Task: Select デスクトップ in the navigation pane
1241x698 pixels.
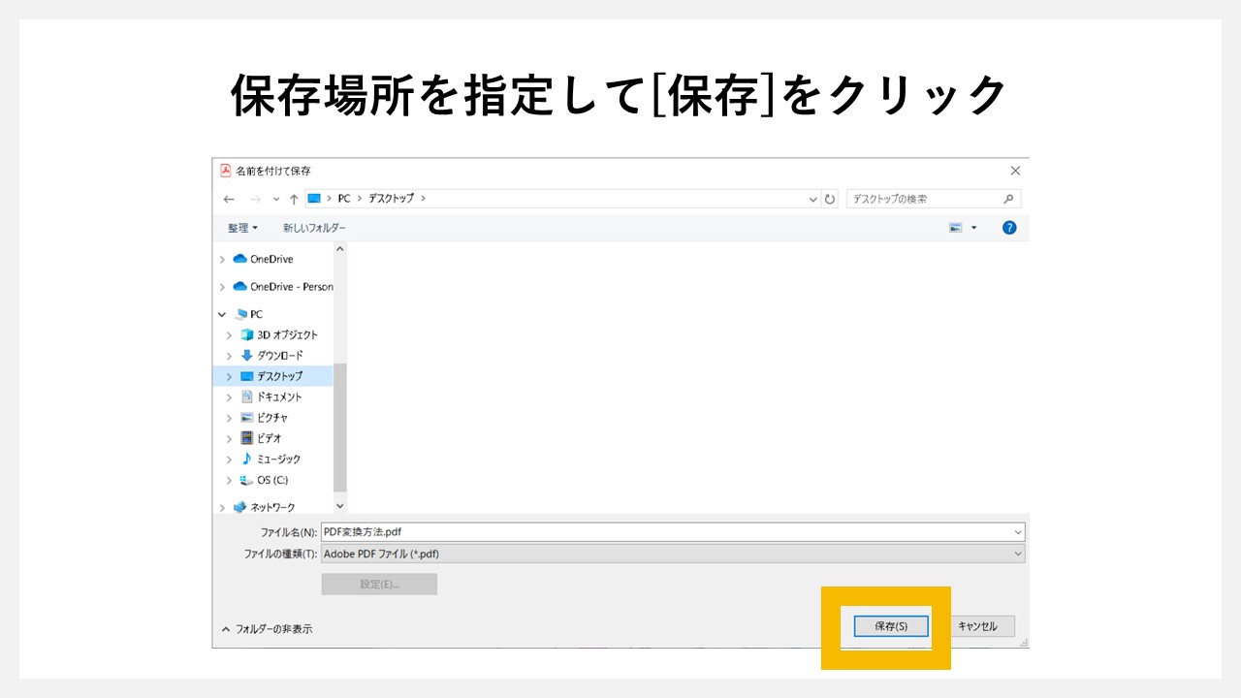Action: point(281,375)
